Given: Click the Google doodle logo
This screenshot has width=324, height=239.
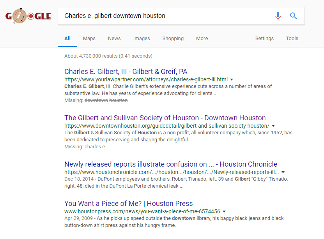Looking at the screenshot, I should click(28, 16).
